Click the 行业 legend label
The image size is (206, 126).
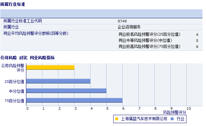pyautogui.click(x=180, y=119)
